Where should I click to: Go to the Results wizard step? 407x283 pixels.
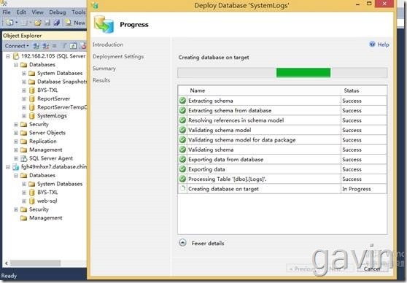[101, 80]
